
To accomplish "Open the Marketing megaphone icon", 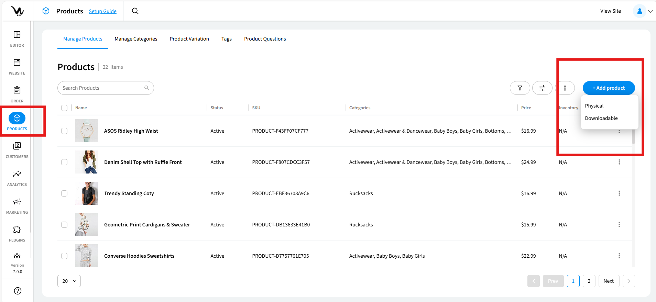I will point(17,202).
